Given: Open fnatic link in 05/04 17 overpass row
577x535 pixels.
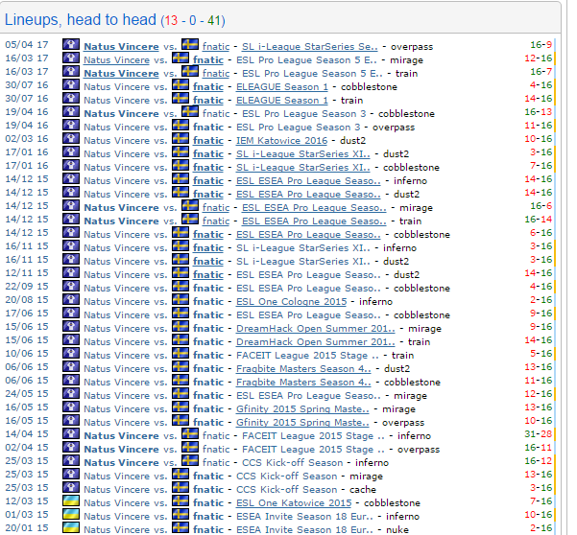Looking at the screenshot, I should coord(216,47).
